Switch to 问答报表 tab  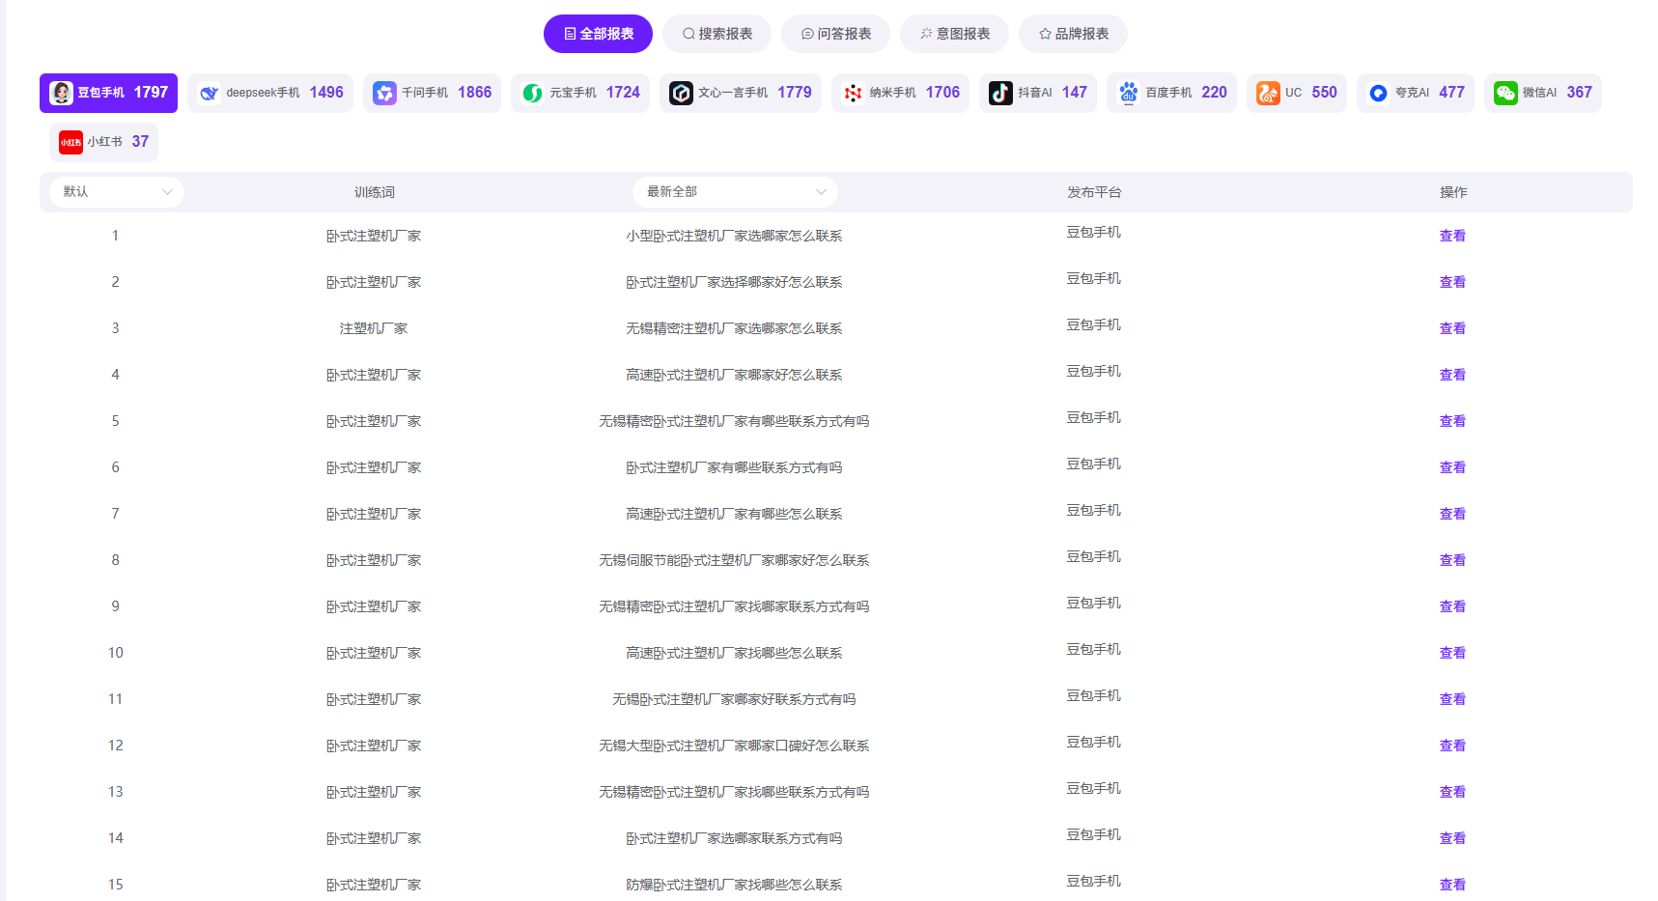pos(835,34)
